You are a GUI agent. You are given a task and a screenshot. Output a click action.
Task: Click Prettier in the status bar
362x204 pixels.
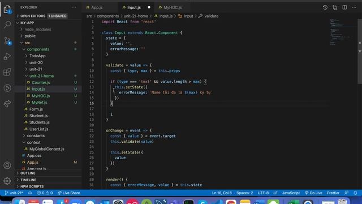(x=333, y=193)
